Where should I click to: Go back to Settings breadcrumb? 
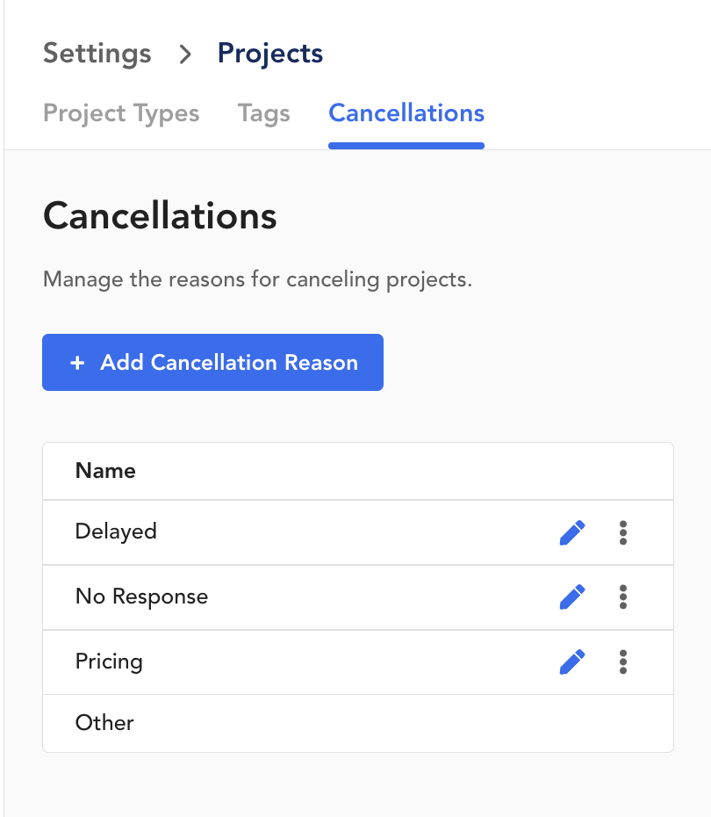(x=97, y=54)
